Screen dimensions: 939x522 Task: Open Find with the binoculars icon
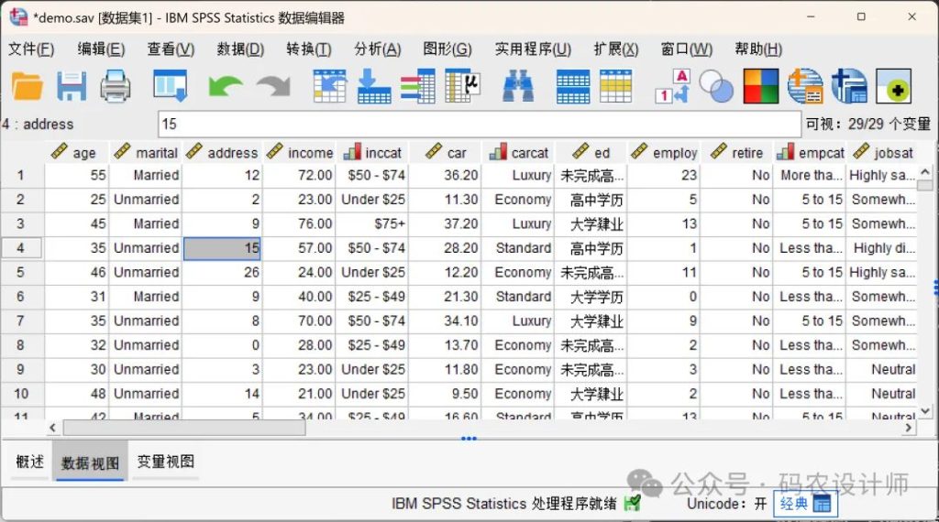tap(518, 87)
